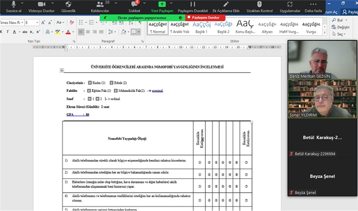Apply the Altyazı subtitle style

267,28
